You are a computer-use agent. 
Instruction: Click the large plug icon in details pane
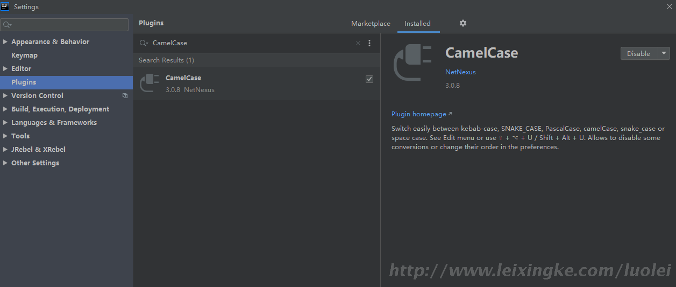(412, 62)
